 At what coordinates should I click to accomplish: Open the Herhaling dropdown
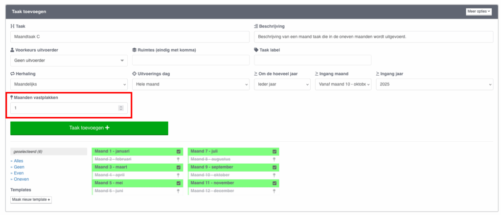68,85
